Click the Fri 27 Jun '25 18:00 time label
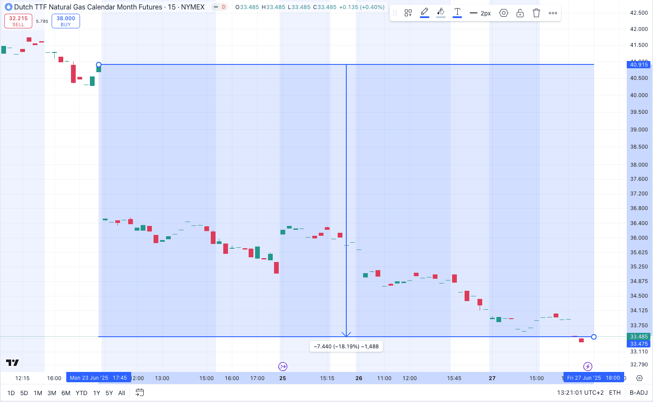The width and height of the screenshot is (653, 402). point(594,378)
